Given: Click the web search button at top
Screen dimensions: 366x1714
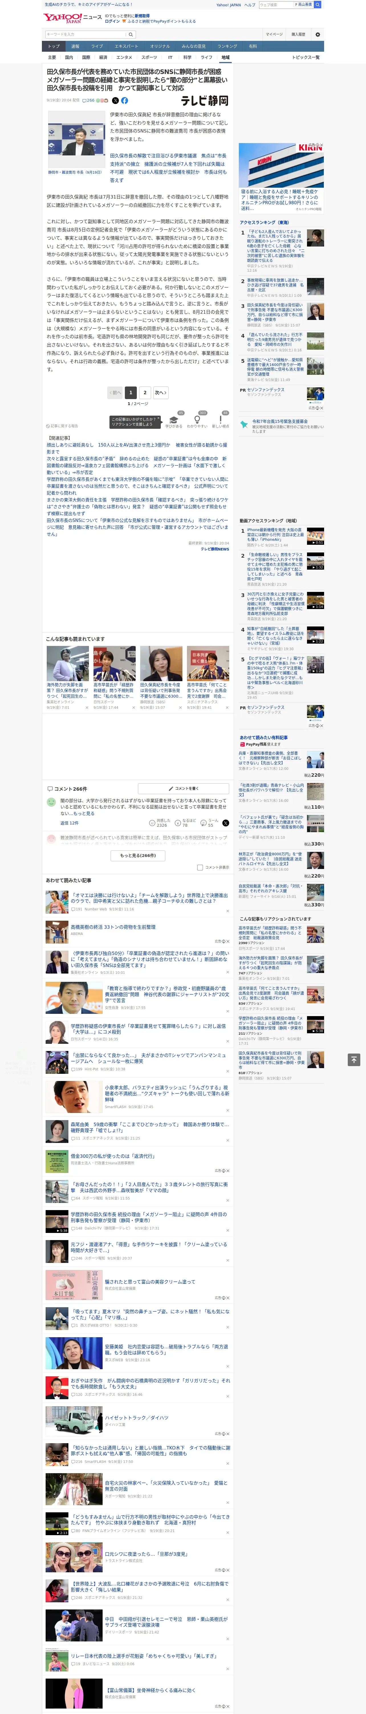Looking at the screenshot, I should [318, 5].
